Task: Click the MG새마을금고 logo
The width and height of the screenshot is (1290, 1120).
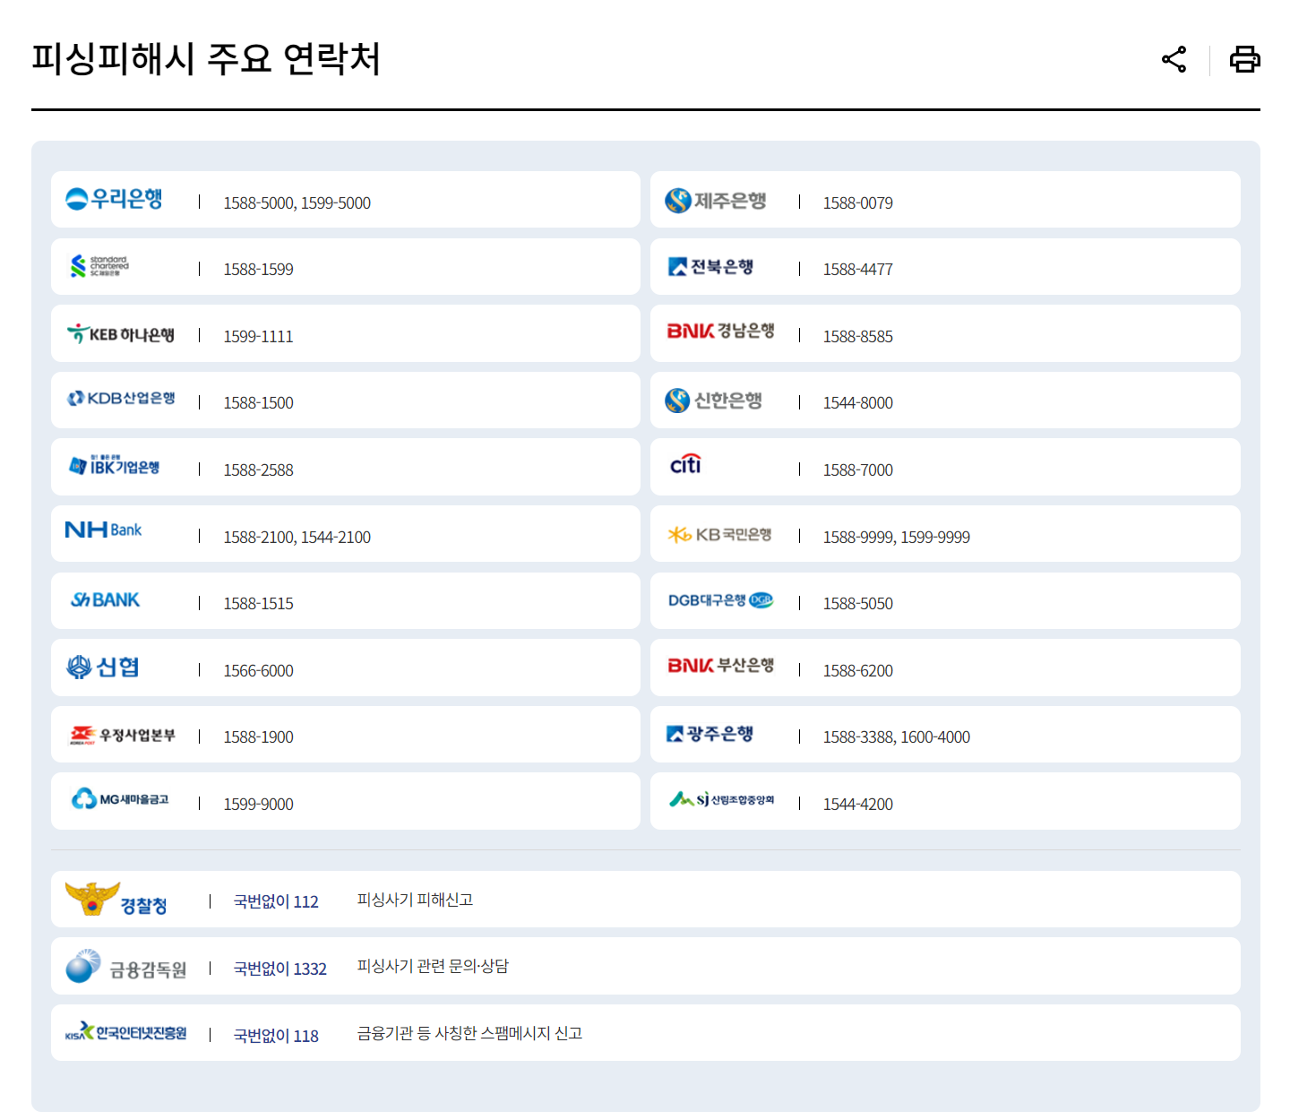Action: [x=120, y=799]
